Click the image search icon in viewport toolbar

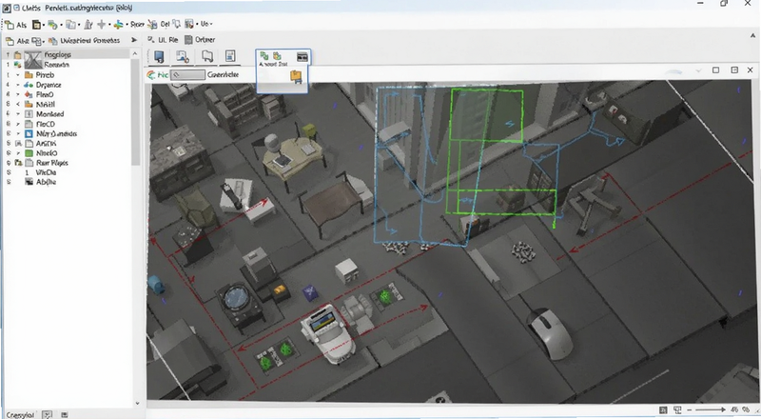(x=183, y=57)
